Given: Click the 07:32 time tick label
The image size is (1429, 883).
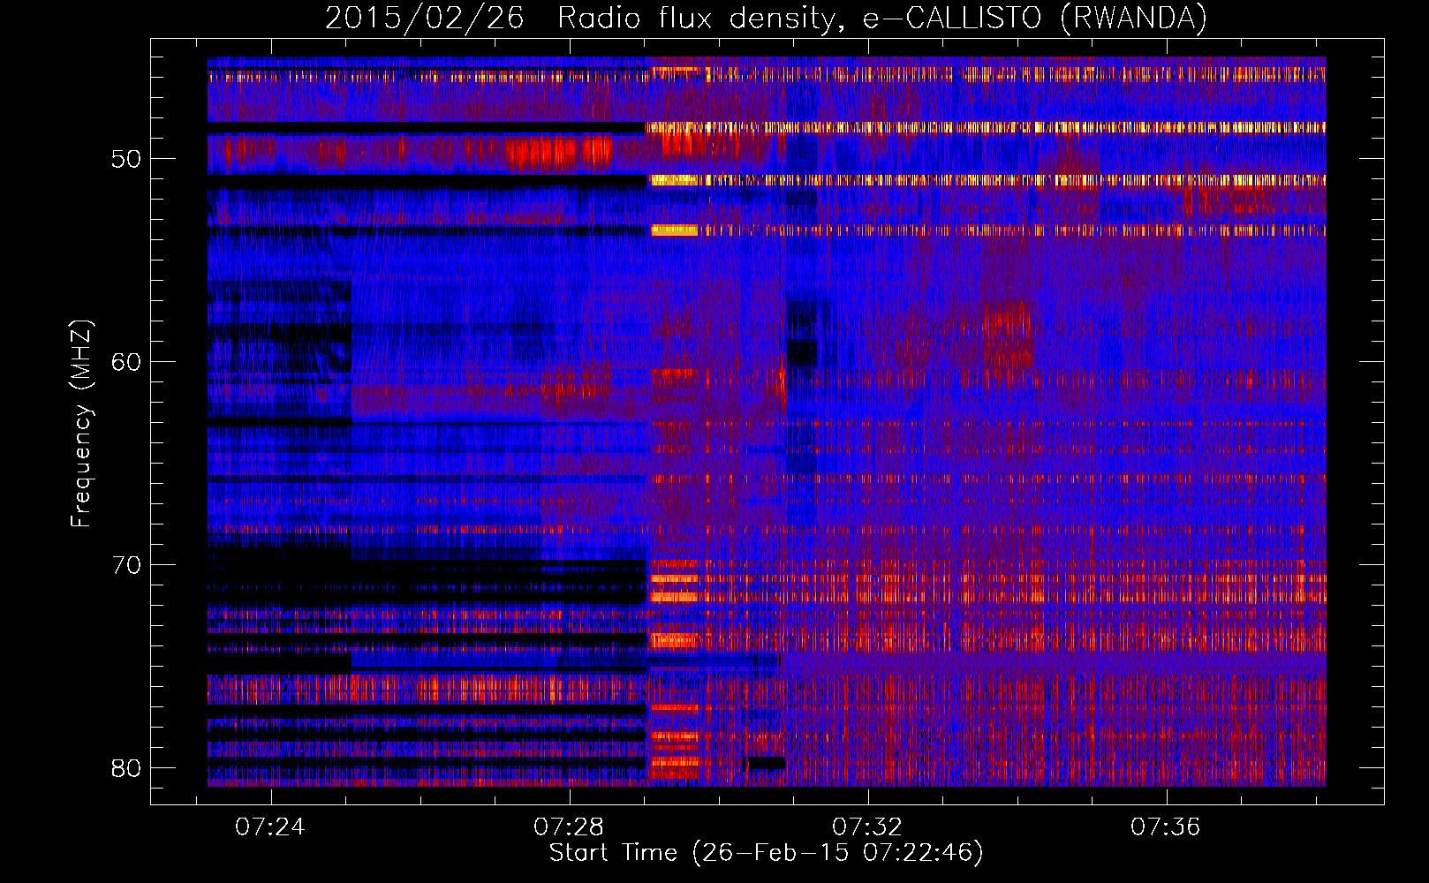Looking at the screenshot, I should (867, 826).
